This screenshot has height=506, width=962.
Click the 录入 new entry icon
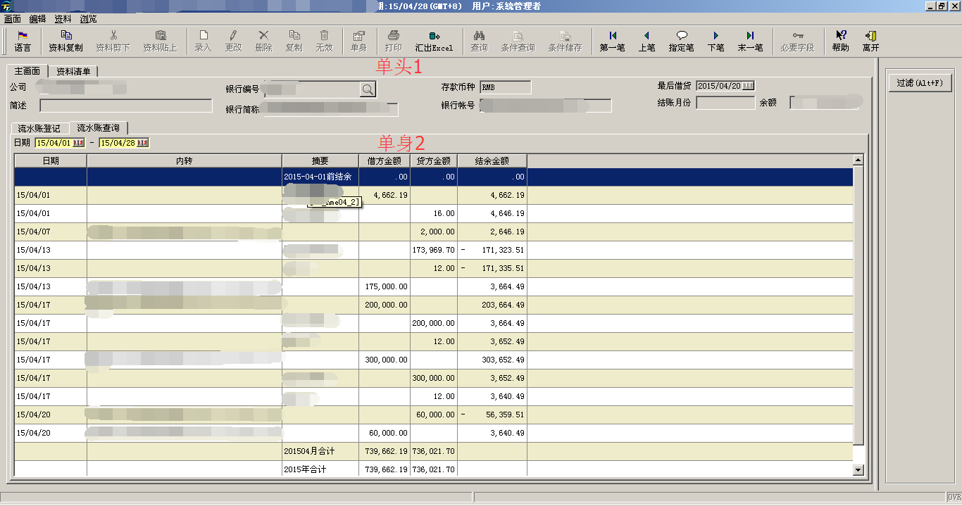click(x=203, y=42)
